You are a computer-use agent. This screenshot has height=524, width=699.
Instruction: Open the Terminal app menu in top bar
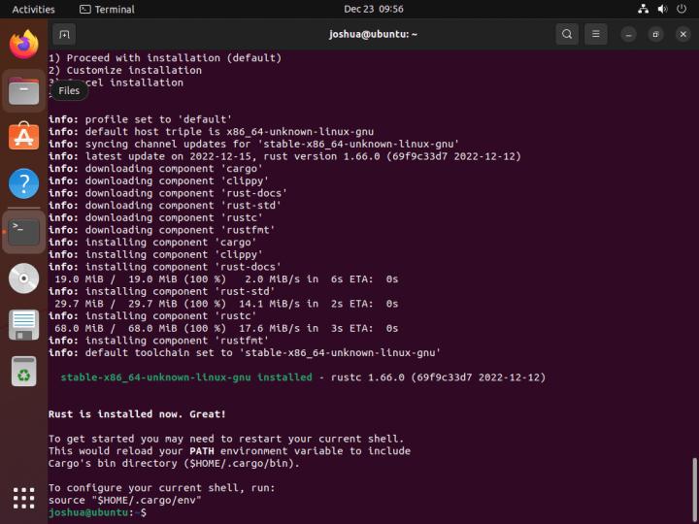click(107, 9)
